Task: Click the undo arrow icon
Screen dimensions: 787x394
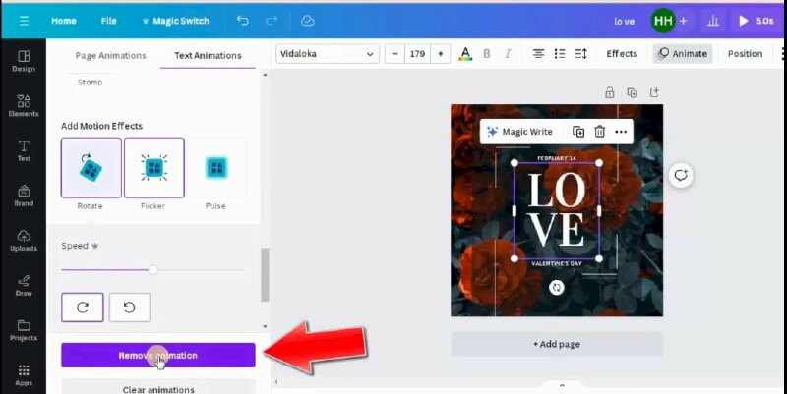Action: (243, 20)
